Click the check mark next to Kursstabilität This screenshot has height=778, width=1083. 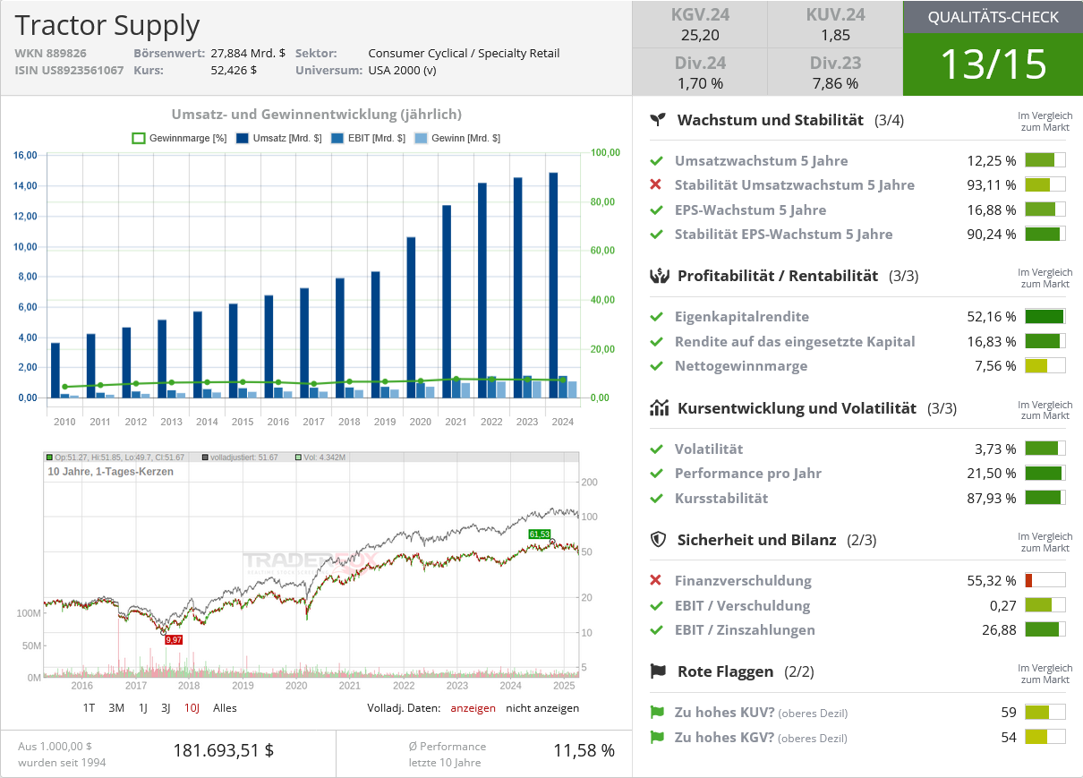pyautogui.click(x=656, y=499)
